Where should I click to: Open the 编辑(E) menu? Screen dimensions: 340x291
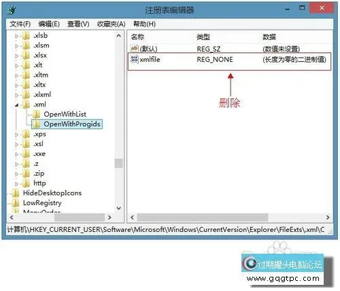pyautogui.click(x=49, y=24)
